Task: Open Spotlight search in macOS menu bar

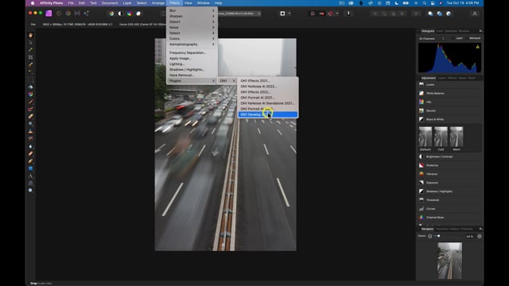Action: pos(424,3)
